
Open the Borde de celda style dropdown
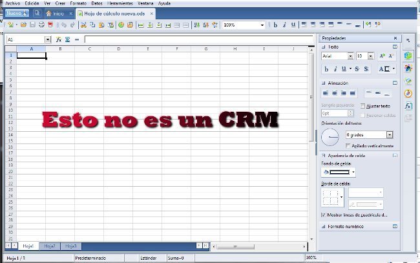(342, 197)
